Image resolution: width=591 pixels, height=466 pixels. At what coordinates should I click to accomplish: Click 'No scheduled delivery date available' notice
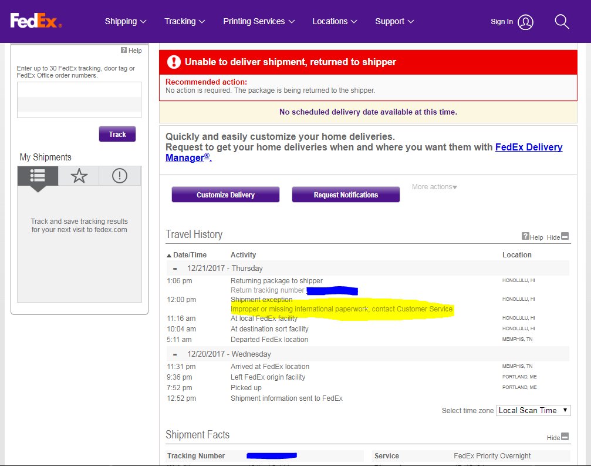click(368, 112)
